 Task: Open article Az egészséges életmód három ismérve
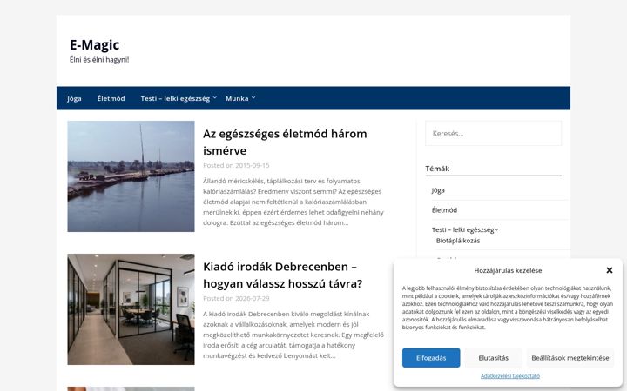(285, 142)
